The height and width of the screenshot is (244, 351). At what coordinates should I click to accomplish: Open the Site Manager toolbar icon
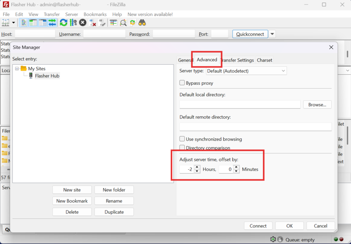(6, 23)
